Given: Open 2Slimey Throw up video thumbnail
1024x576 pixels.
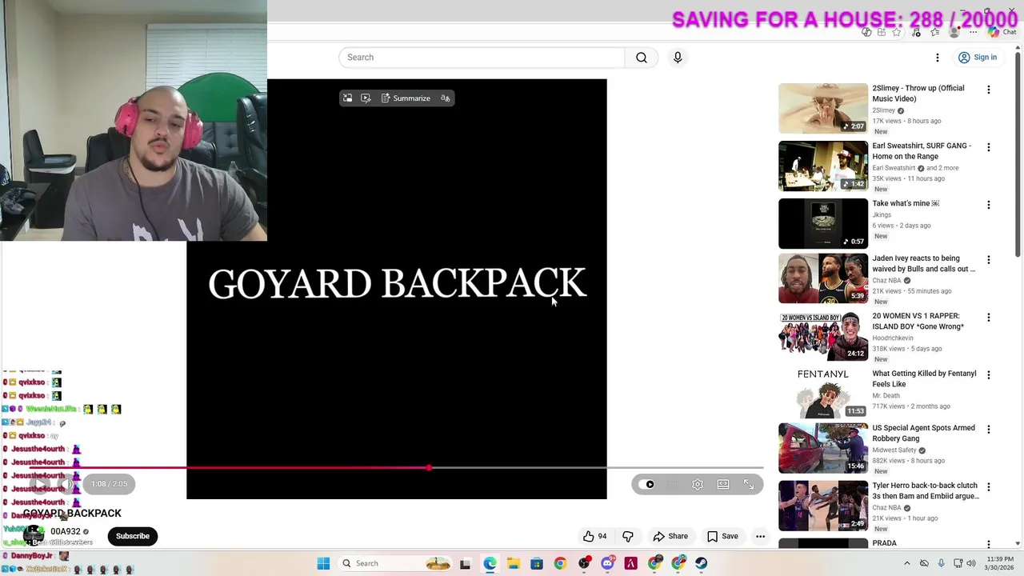Looking at the screenshot, I should pyautogui.click(x=823, y=108).
